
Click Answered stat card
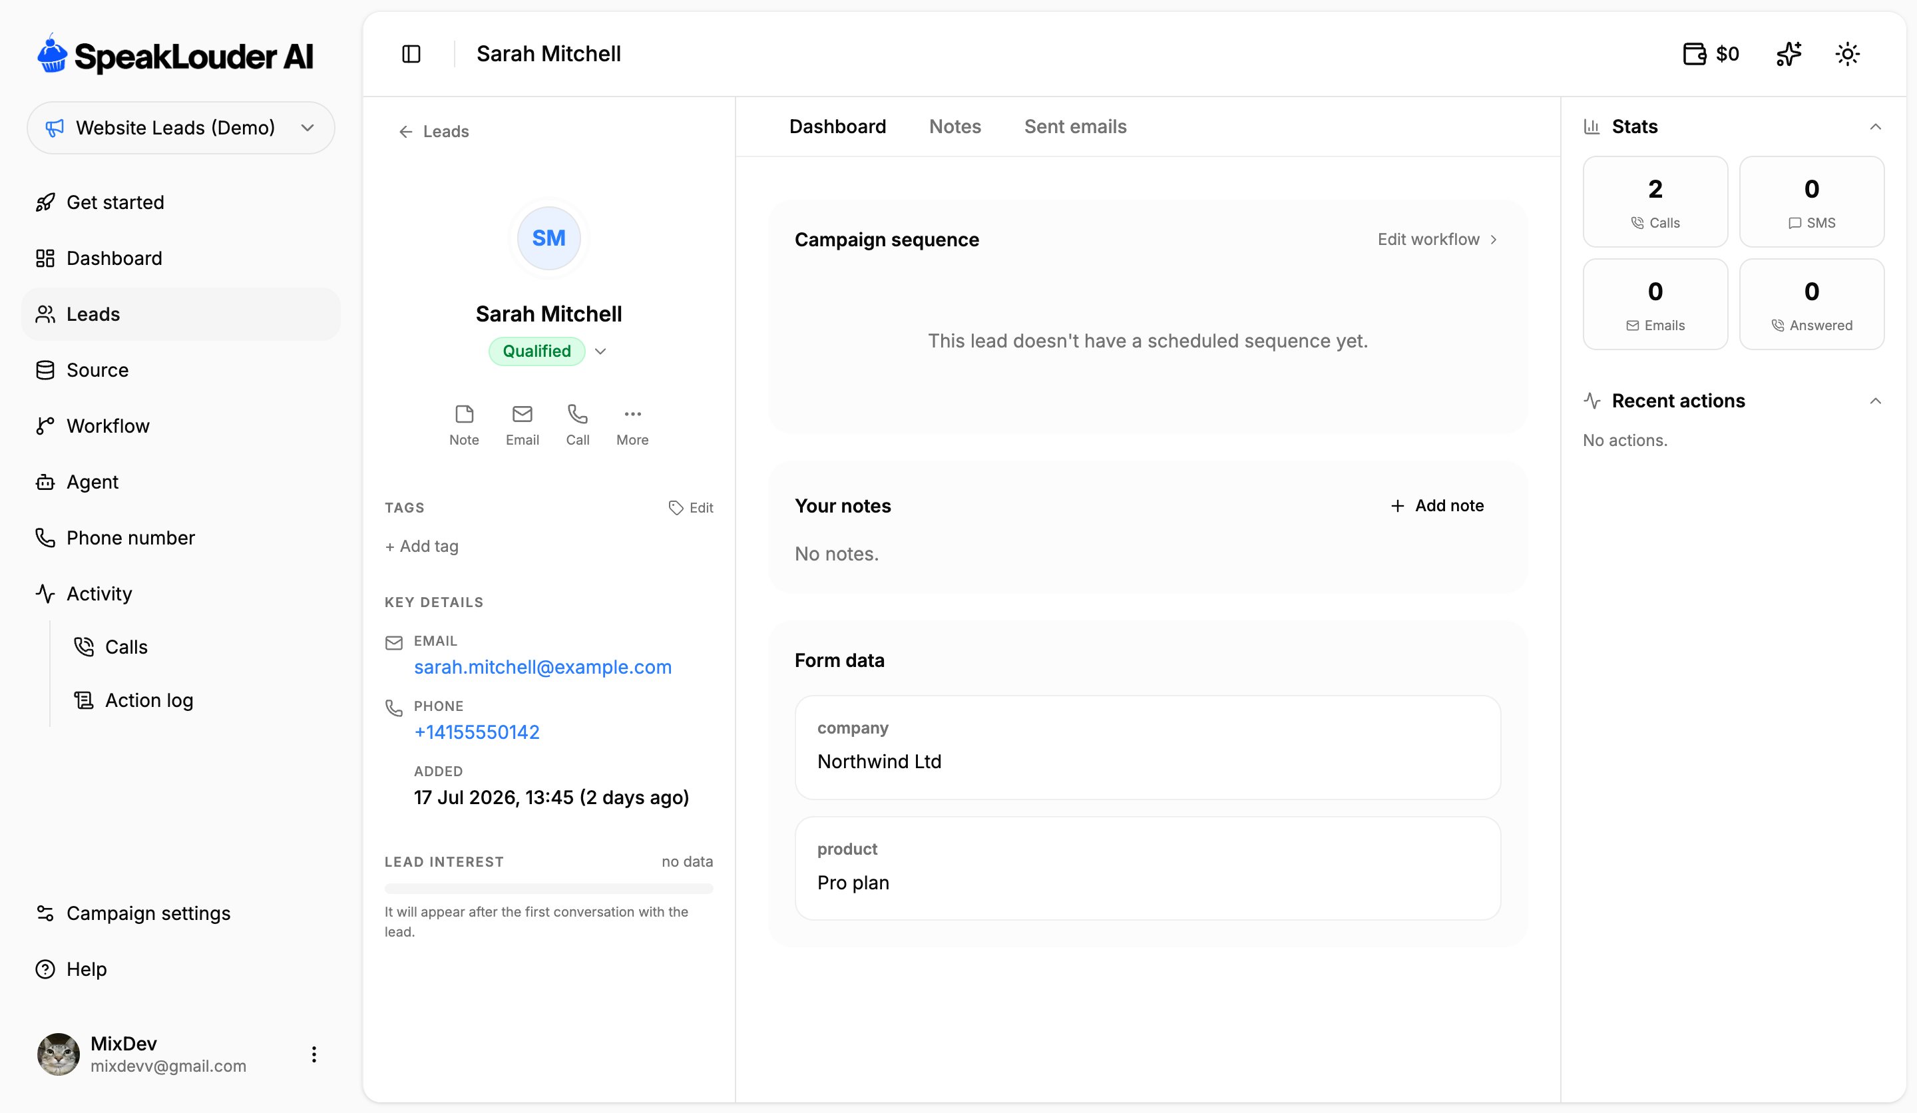pyautogui.click(x=1811, y=304)
